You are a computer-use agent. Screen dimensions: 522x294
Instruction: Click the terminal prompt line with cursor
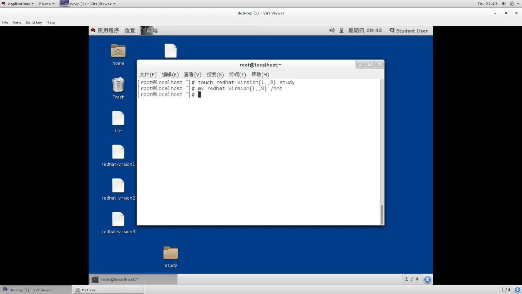169,94
